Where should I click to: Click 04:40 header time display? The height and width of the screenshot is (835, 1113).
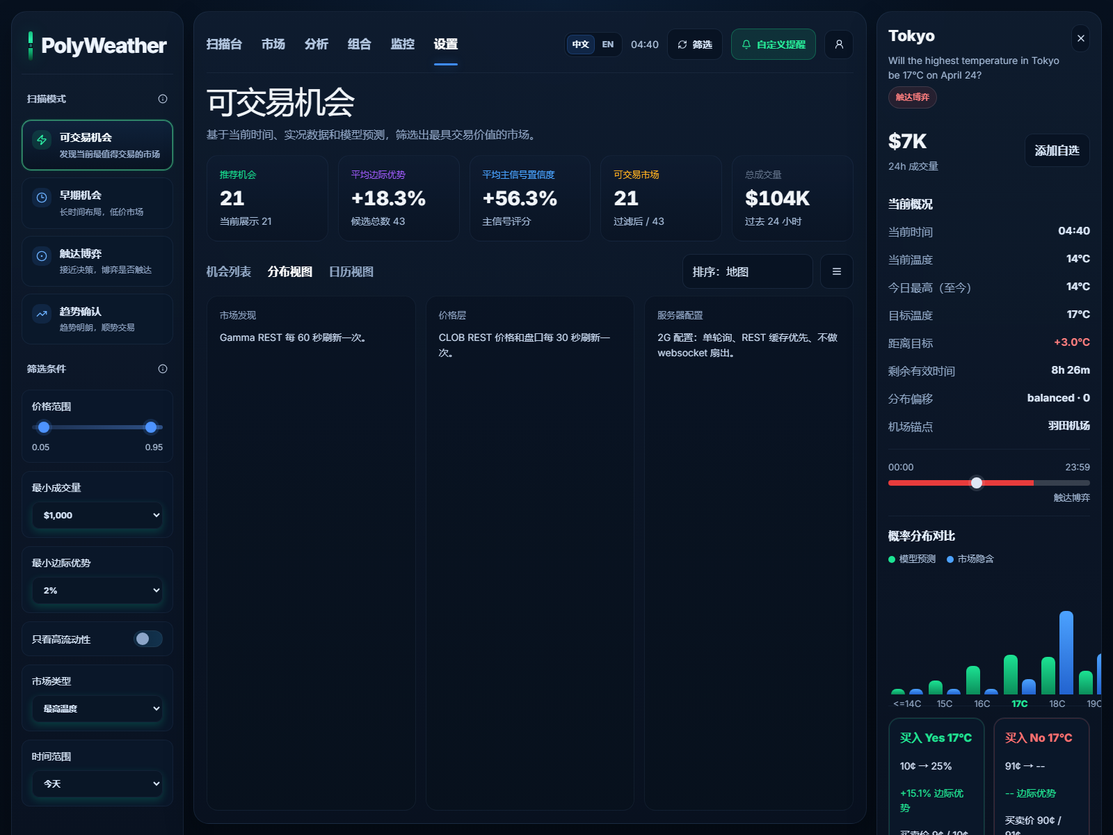pyautogui.click(x=645, y=45)
